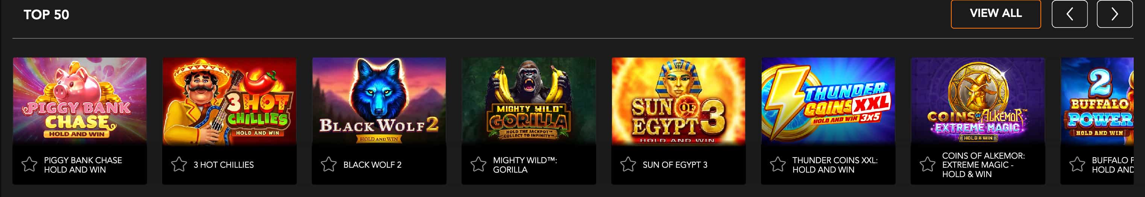Play Thunder Coins XXL game tile
Screen dimensions: 1145x197
pos(828,100)
